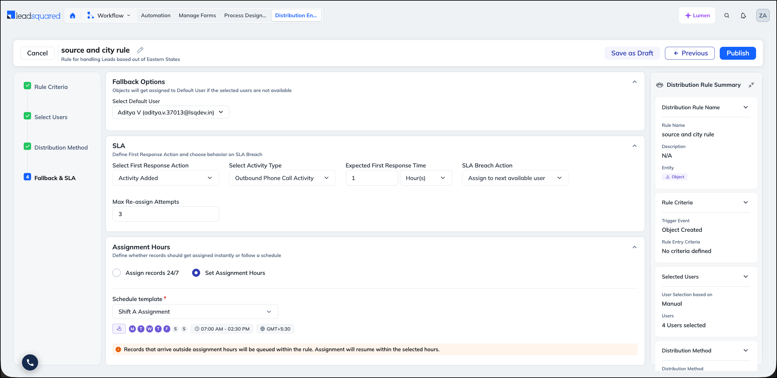Click the 07:00 AM - 02:30 PM time chip

pyautogui.click(x=222, y=329)
